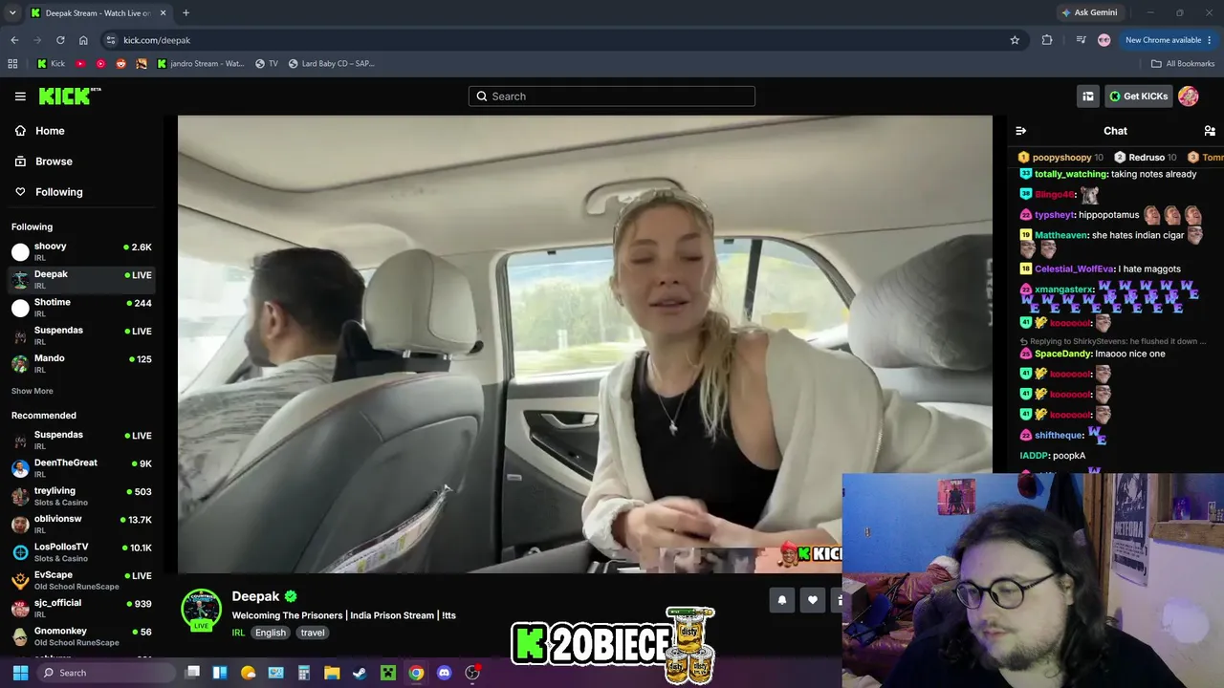This screenshot has width=1224, height=688.
Task: Toggle the notification bell for Deepak
Action: pyautogui.click(x=781, y=600)
